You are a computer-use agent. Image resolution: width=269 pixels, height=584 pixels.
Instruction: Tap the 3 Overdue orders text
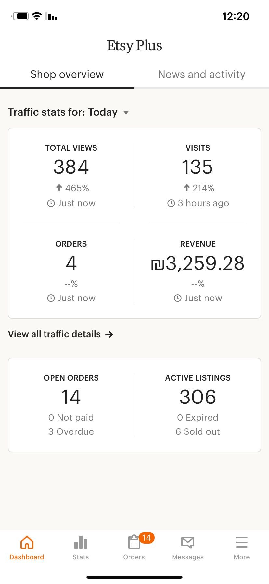(x=71, y=431)
